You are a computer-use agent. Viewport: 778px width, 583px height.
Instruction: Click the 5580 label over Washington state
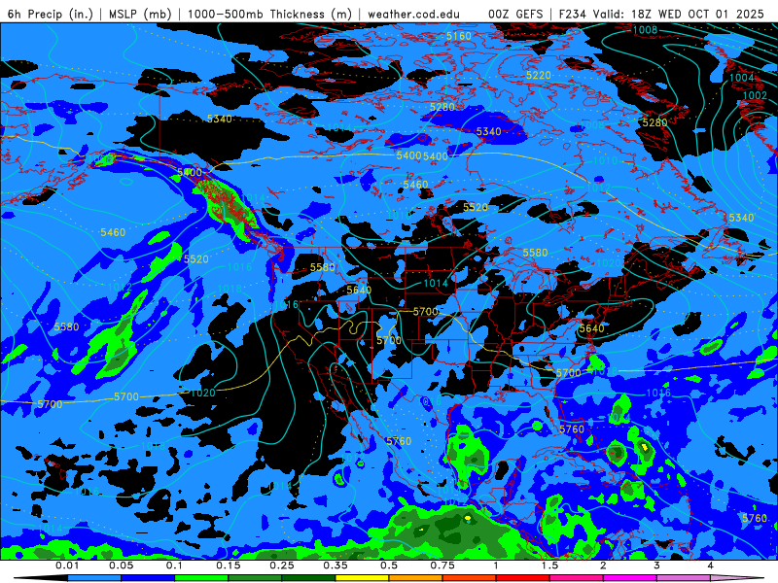323,268
